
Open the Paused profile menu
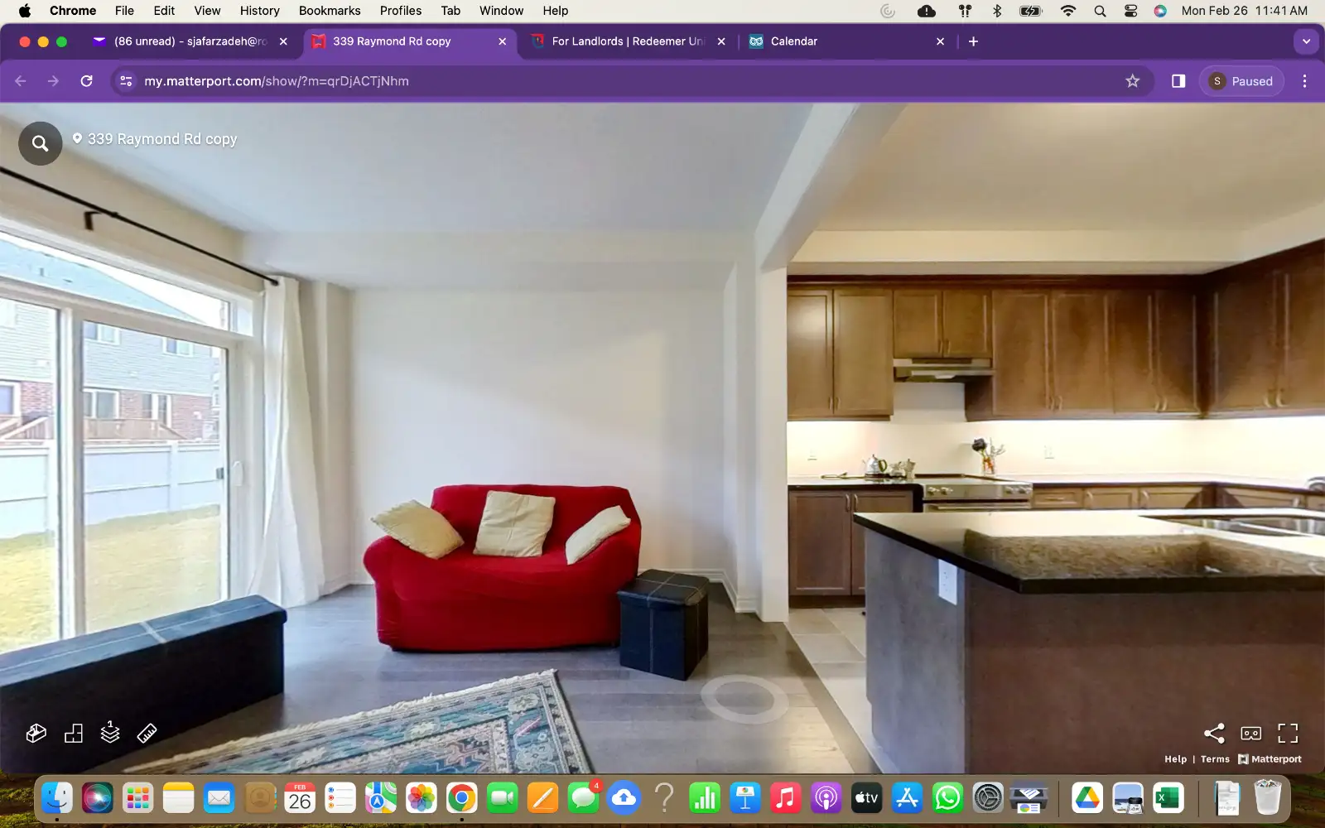(1241, 81)
